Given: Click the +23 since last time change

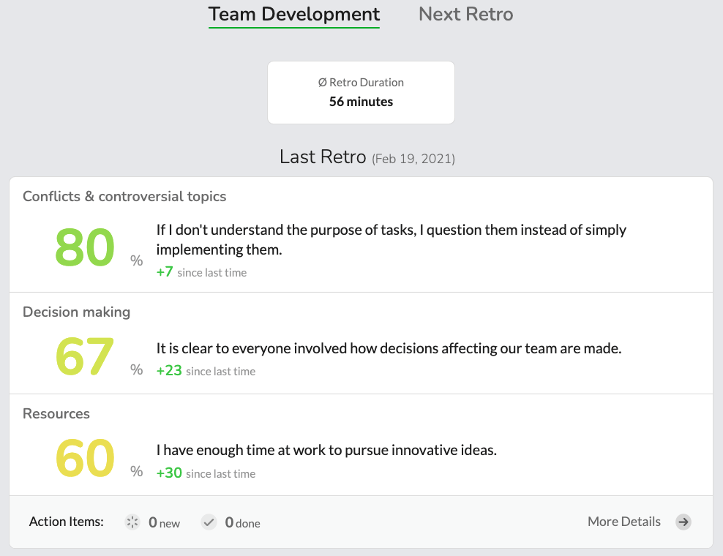Looking at the screenshot, I should 206,371.
